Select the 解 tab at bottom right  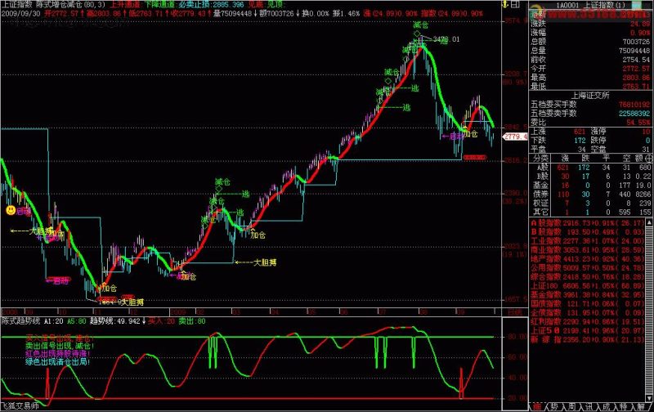coord(641,406)
